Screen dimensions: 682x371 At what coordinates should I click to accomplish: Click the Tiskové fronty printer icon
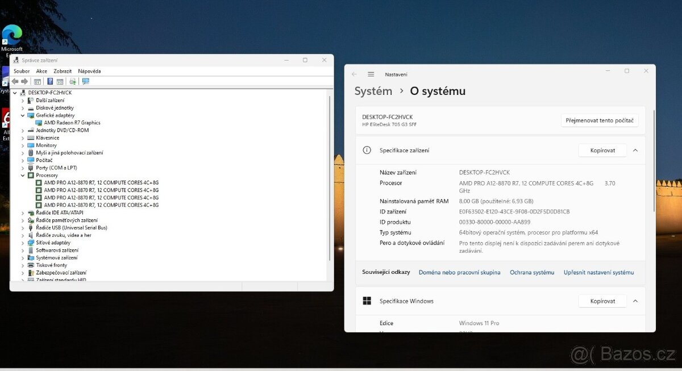pyautogui.click(x=31, y=265)
